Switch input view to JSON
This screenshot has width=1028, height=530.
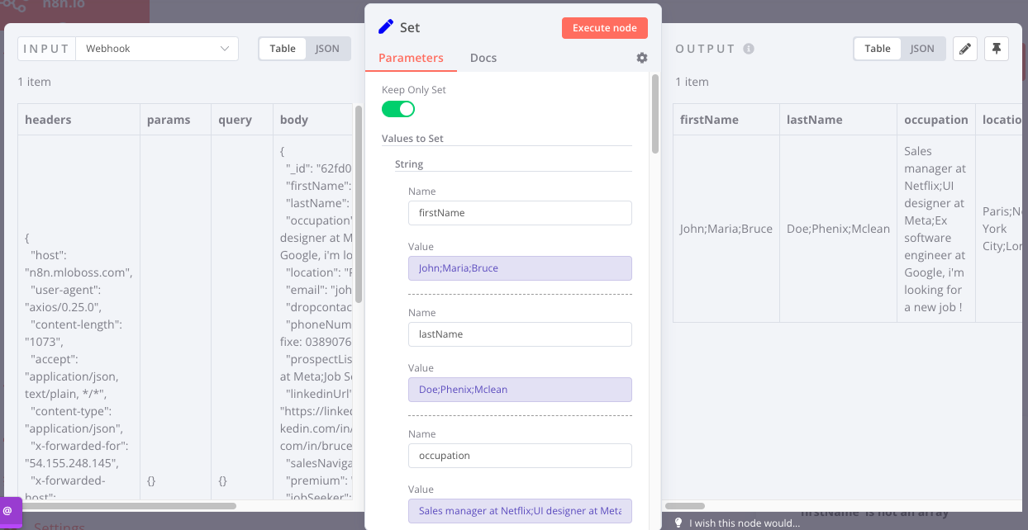click(327, 49)
